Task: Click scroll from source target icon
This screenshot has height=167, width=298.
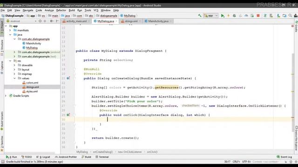Action: coord(40,21)
